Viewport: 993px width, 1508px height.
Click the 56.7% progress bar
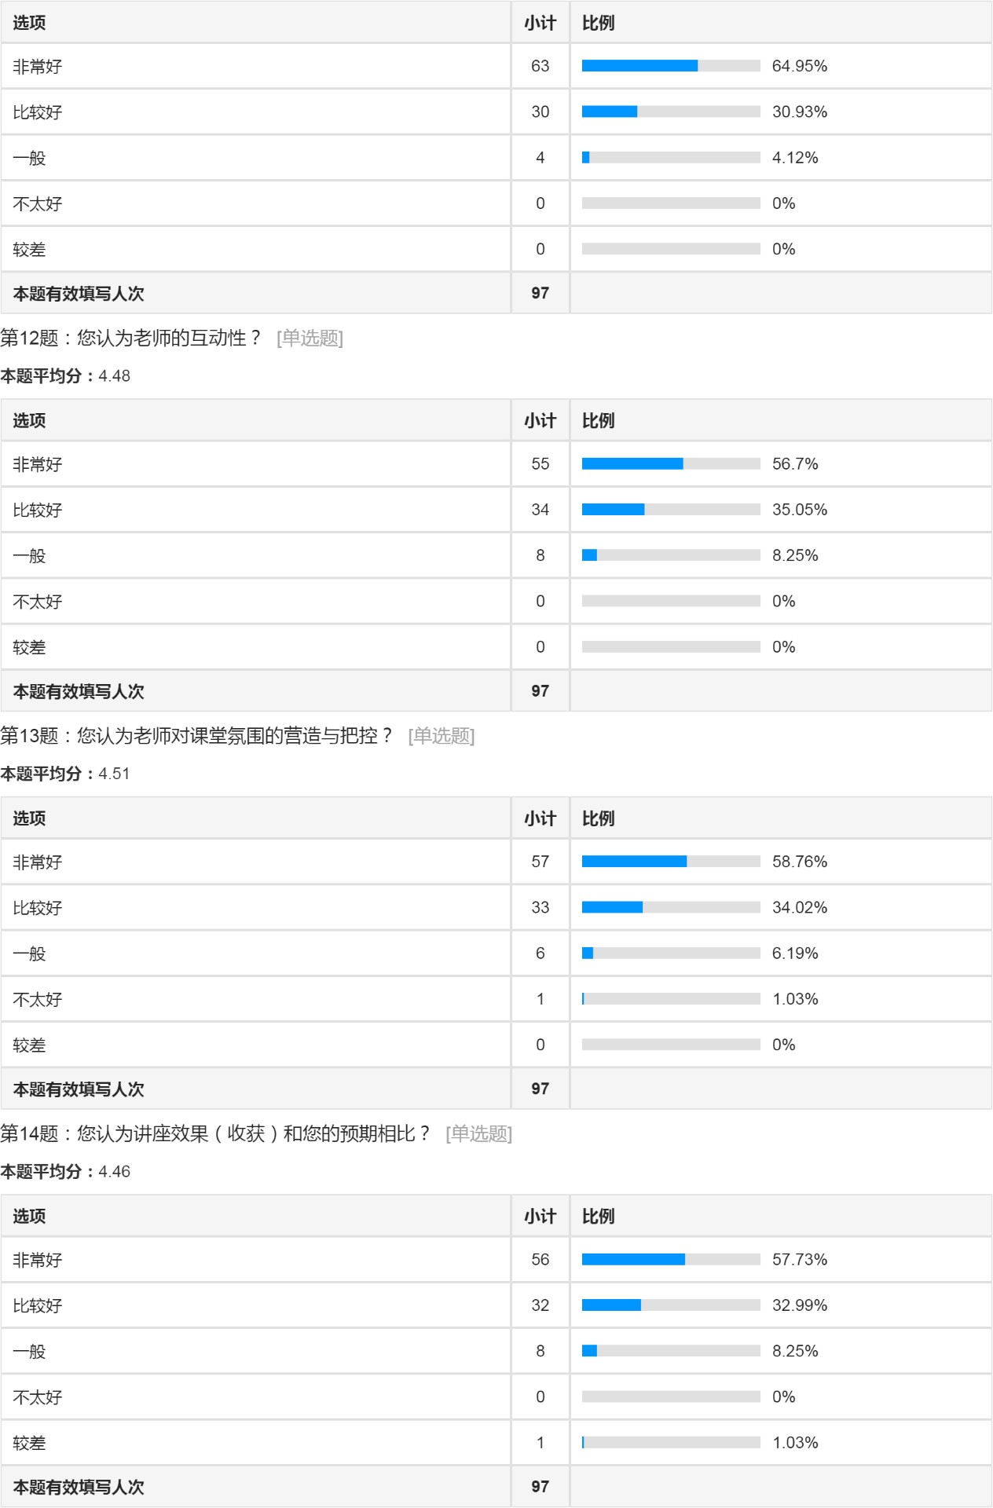(670, 464)
